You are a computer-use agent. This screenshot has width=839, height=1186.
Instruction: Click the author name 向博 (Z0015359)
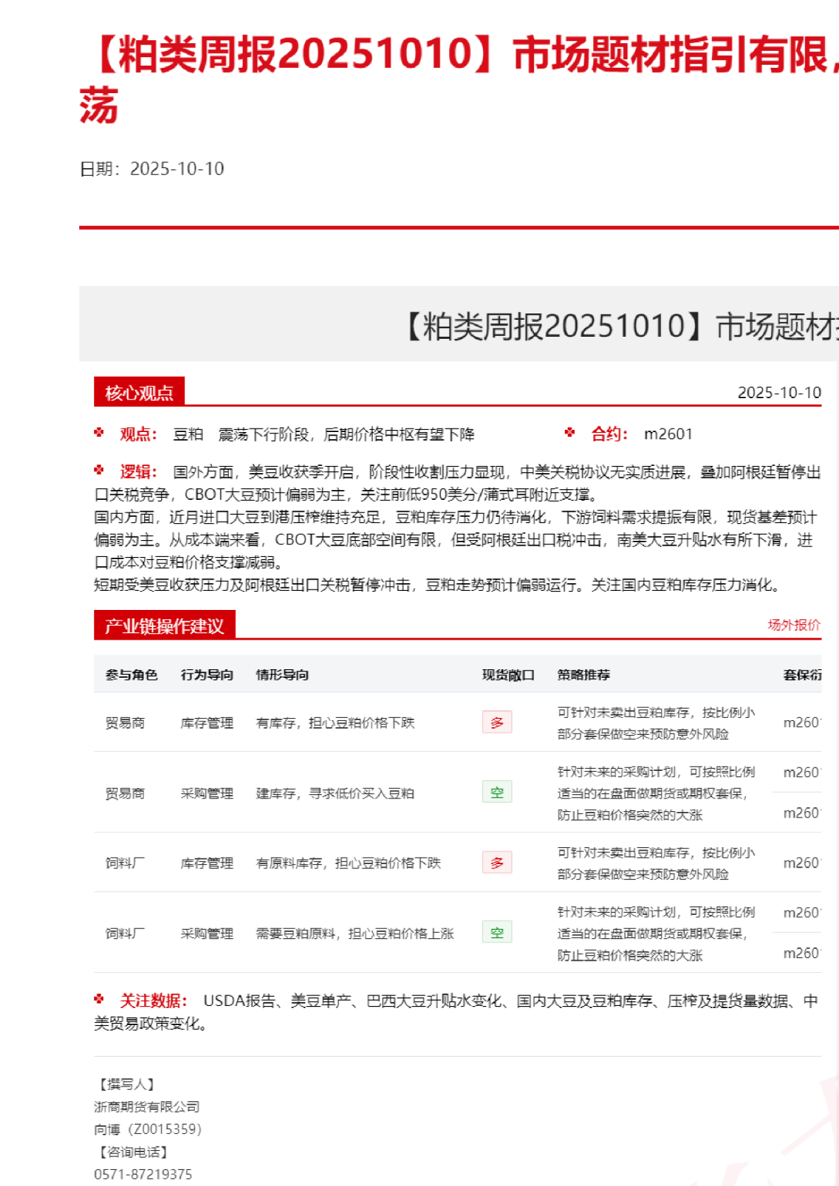(x=148, y=1129)
